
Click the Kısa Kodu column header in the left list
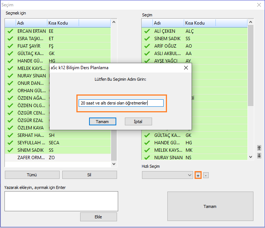click(x=63, y=23)
